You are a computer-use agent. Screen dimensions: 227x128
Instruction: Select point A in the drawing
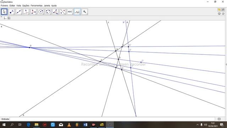(100, 62)
